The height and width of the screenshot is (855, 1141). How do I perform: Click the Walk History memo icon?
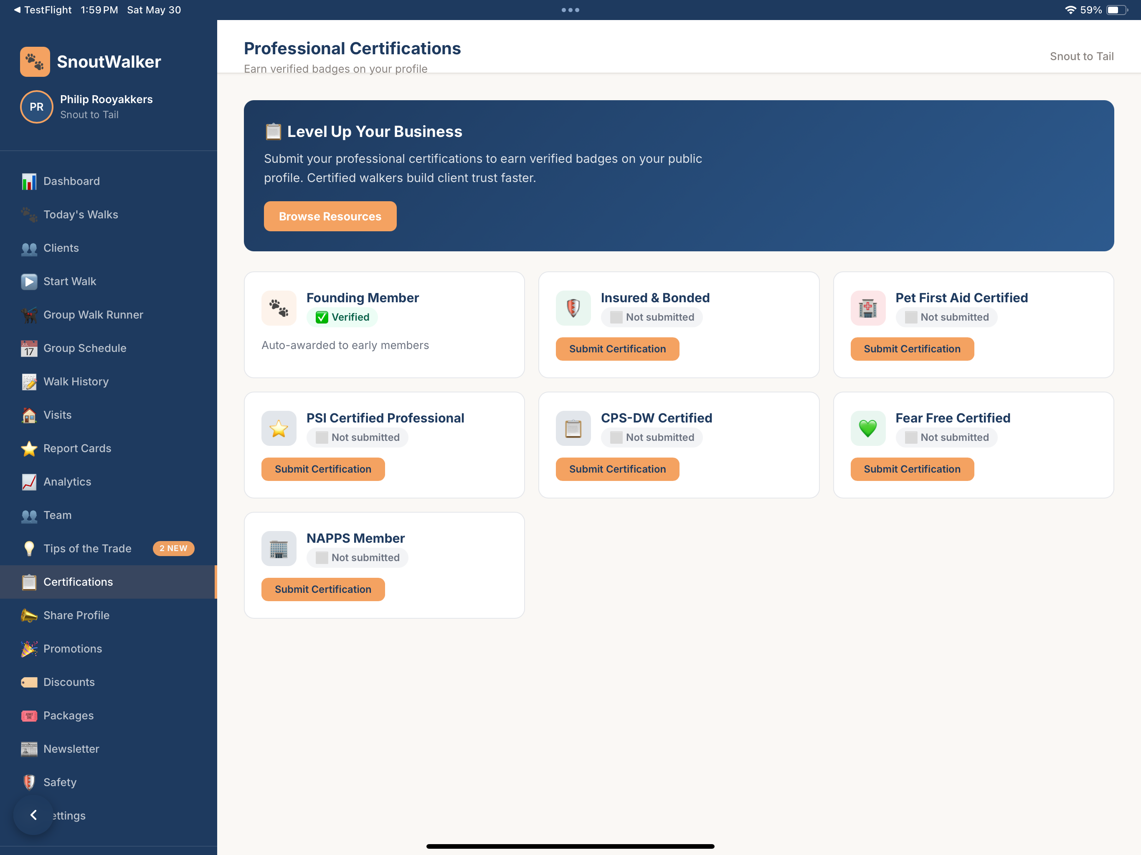point(29,382)
